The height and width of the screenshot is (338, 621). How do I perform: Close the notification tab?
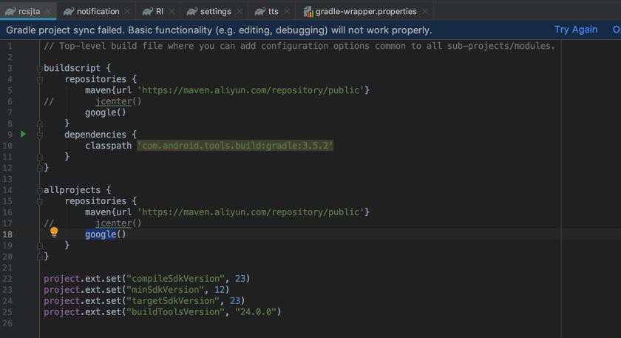(127, 12)
